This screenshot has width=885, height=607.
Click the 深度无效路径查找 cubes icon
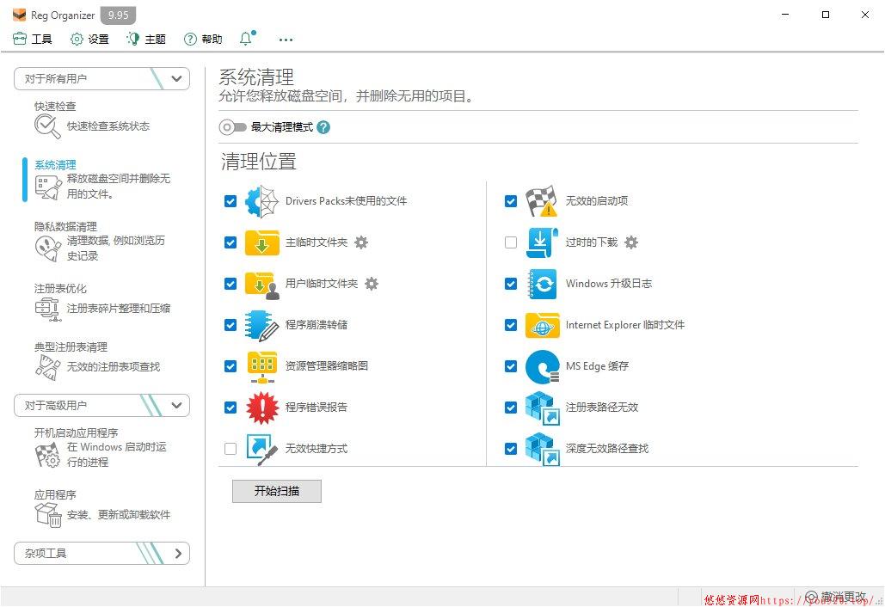point(542,449)
